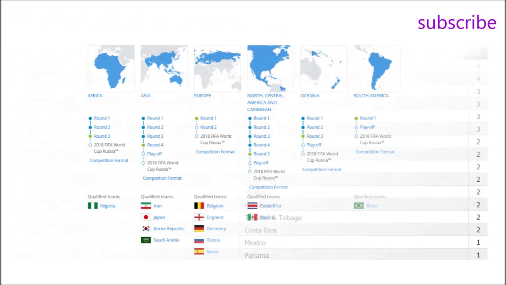This screenshot has width=506, height=285.
Task: Click the Europe map thumbnail
Action: pyautogui.click(x=217, y=68)
